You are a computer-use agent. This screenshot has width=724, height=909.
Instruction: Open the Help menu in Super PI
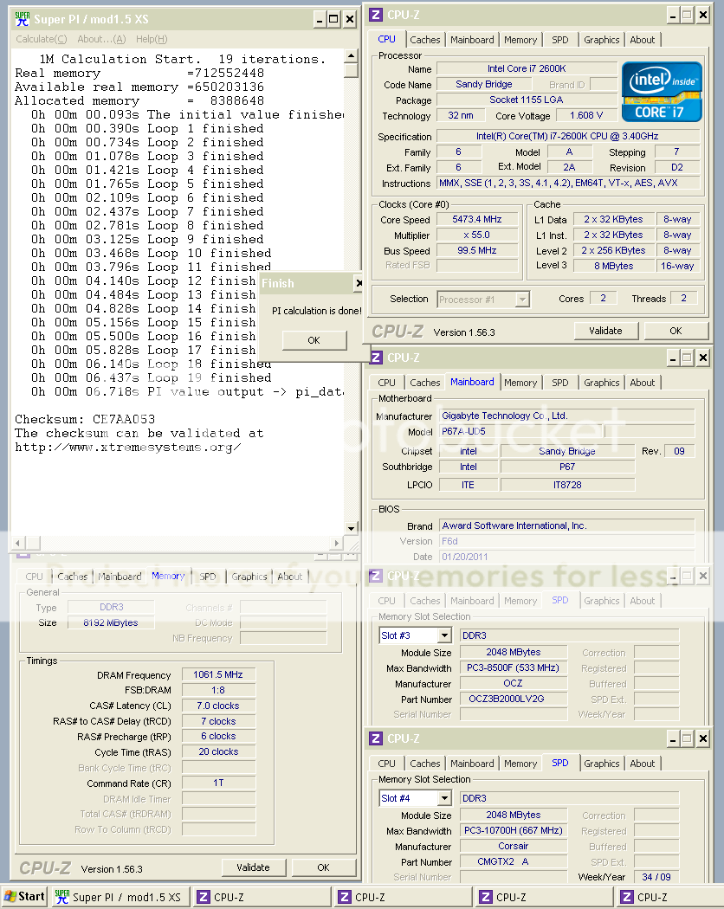pos(151,39)
